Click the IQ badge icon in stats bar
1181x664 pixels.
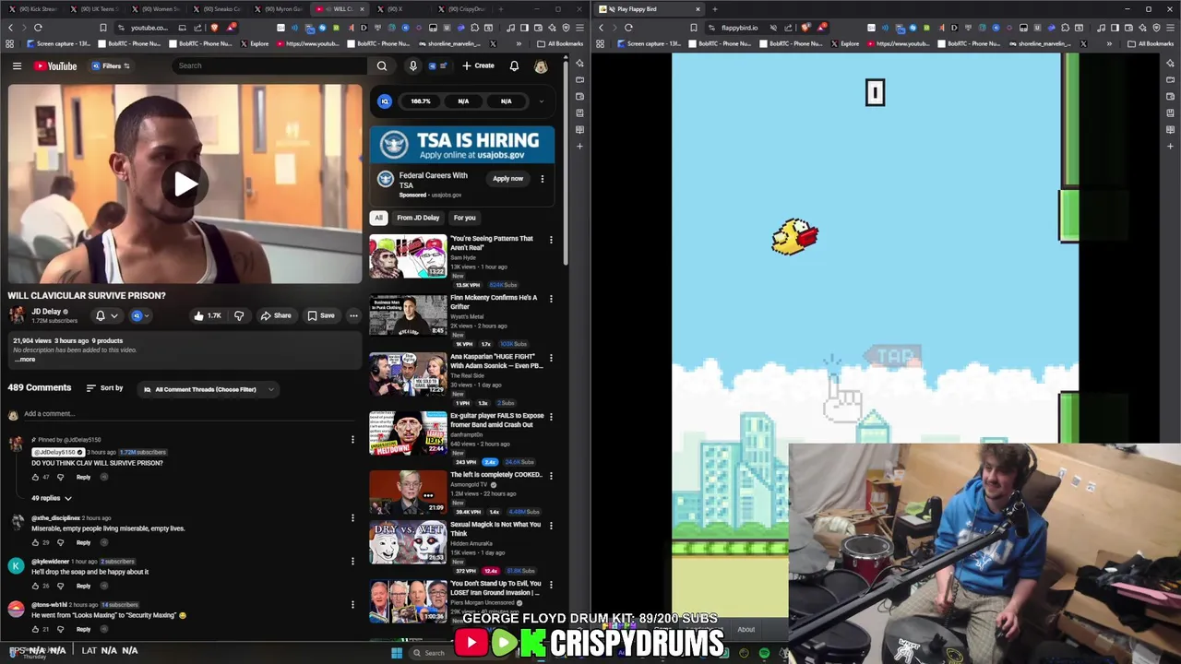(385, 101)
